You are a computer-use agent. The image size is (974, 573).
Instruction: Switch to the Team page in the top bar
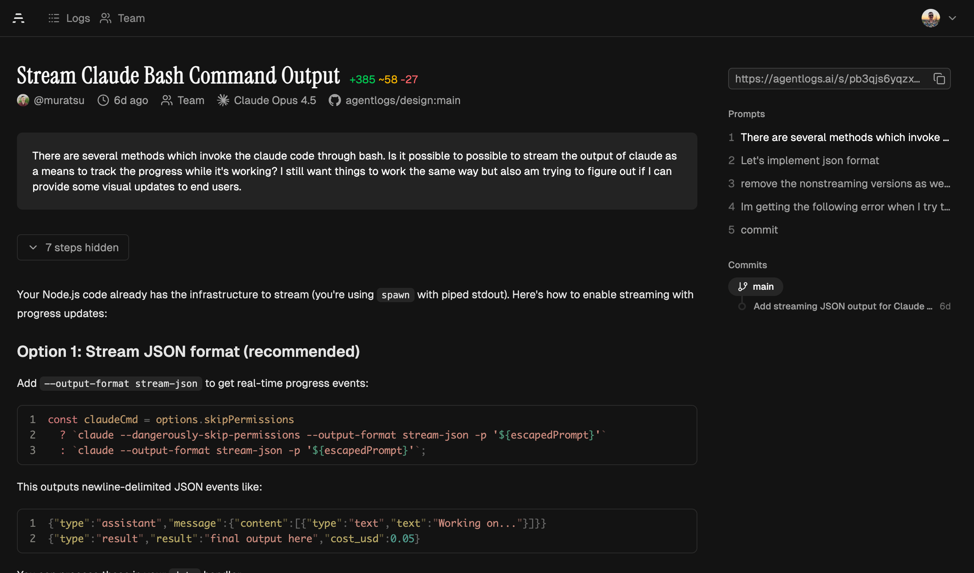pyautogui.click(x=131, y=18)
